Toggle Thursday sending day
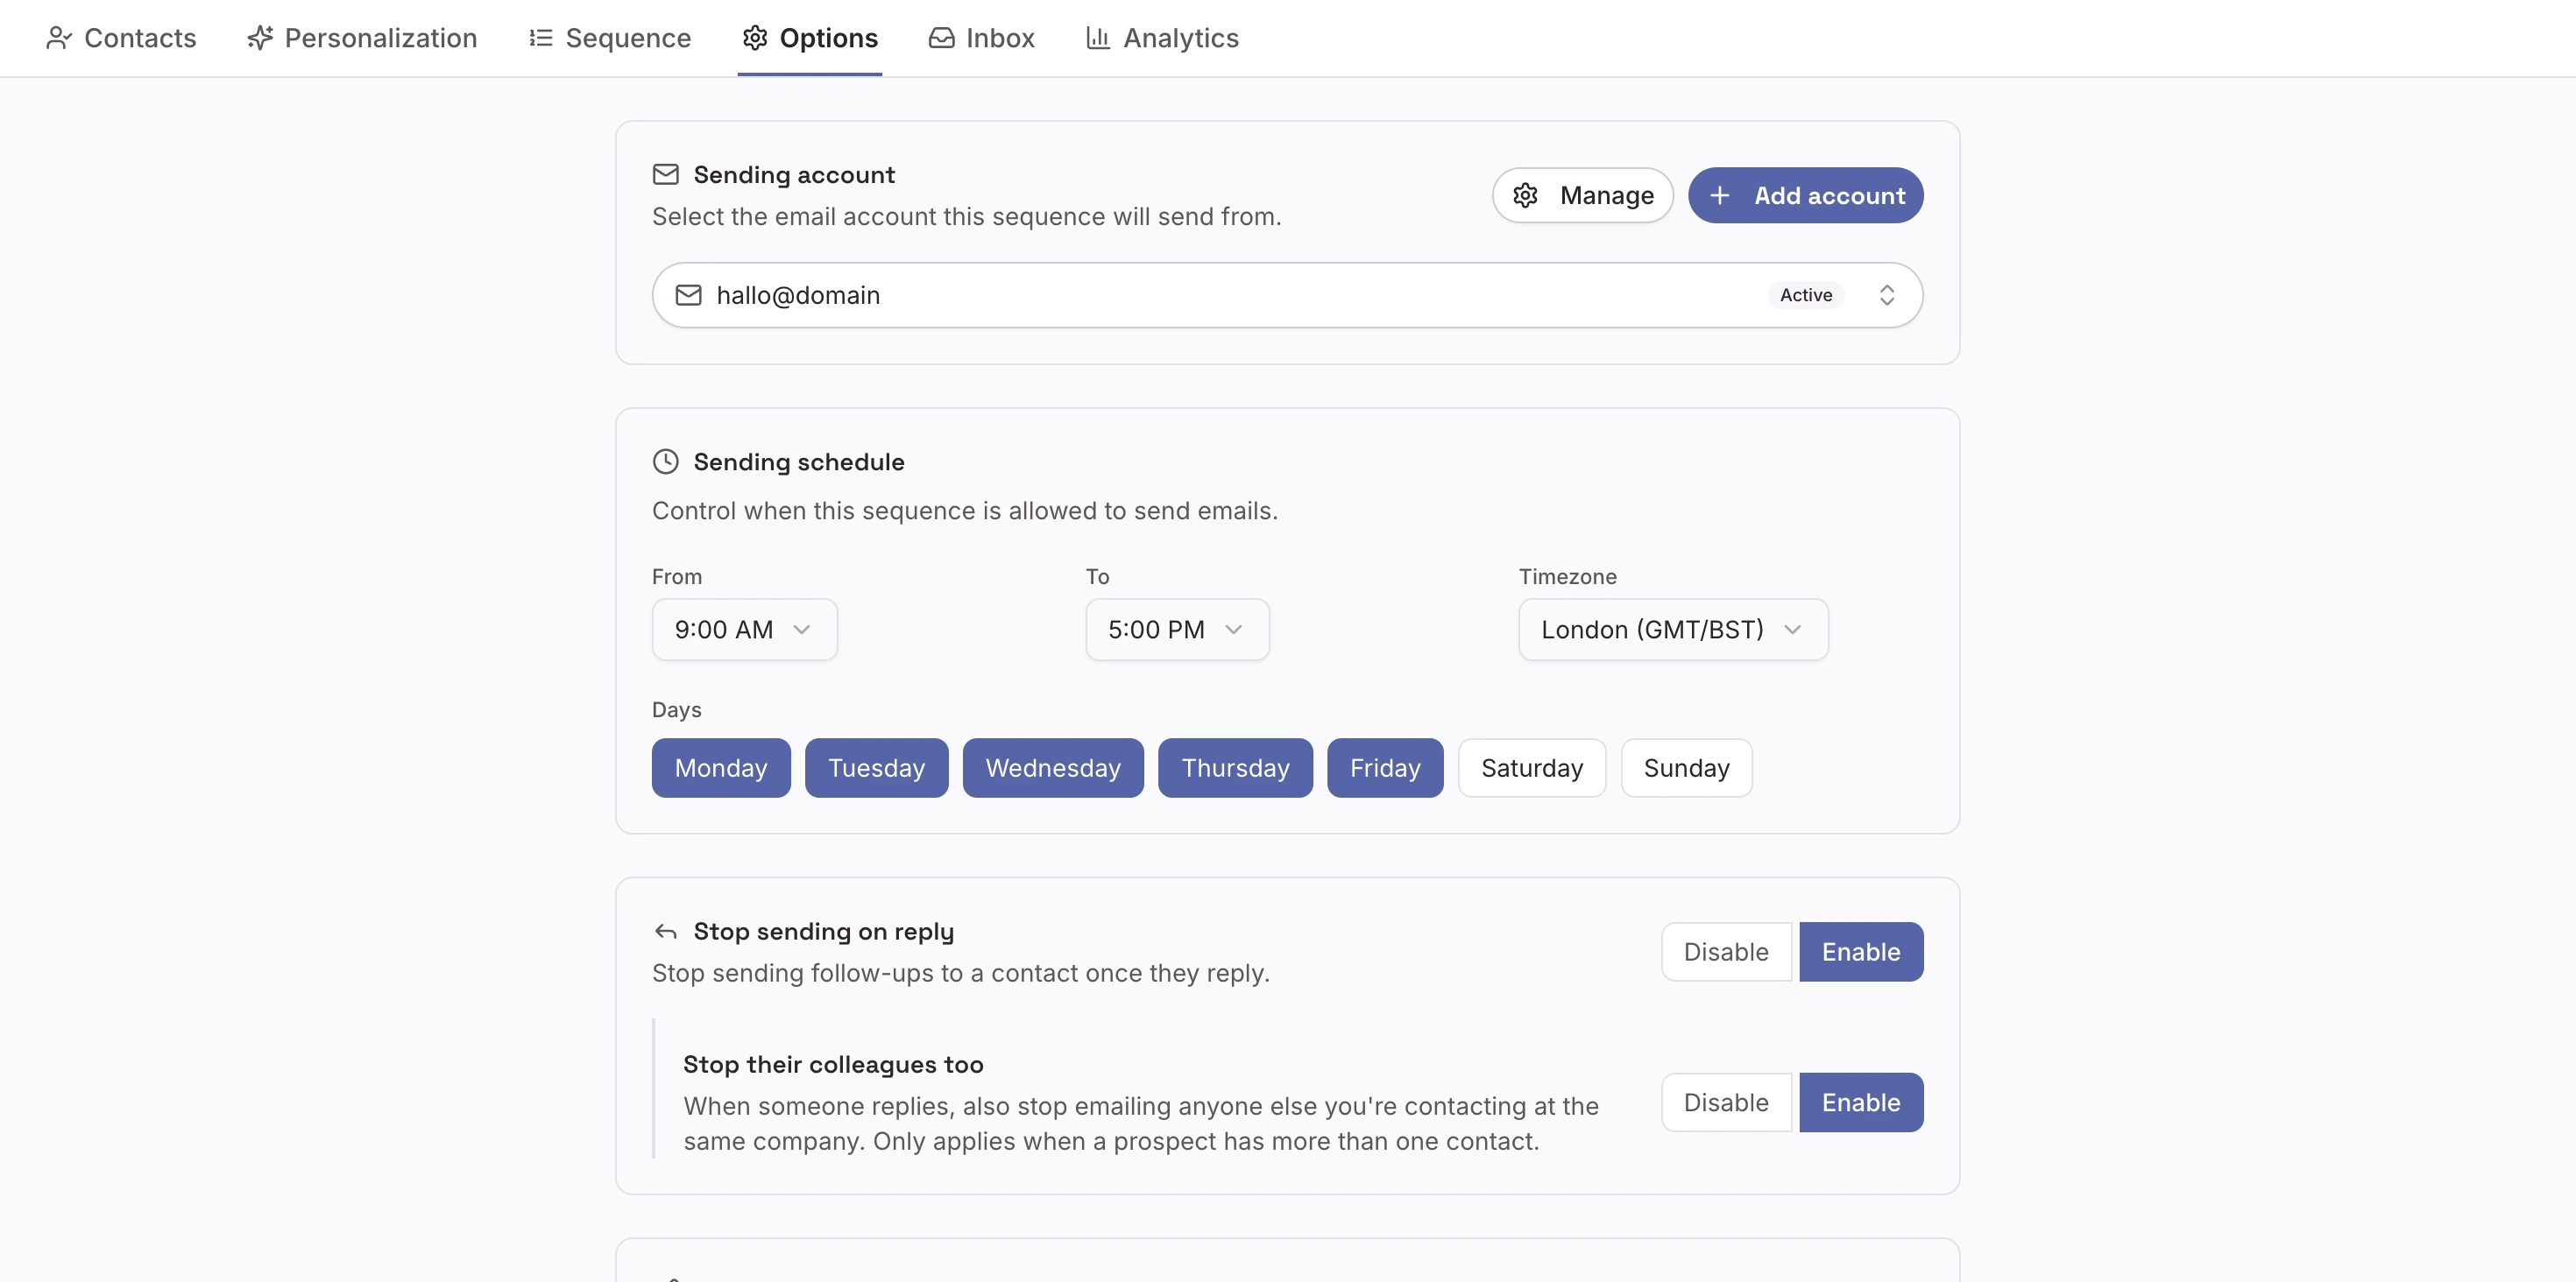2576x1282 pixels. [1235, 767]
